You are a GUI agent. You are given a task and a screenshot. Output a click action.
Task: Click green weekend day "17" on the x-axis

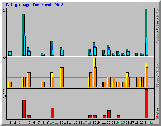(x=85, y=123)
